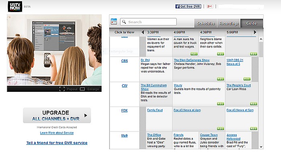281x156 pixels.
Task: Watch the FOX channel
Action: click(124, 111)
